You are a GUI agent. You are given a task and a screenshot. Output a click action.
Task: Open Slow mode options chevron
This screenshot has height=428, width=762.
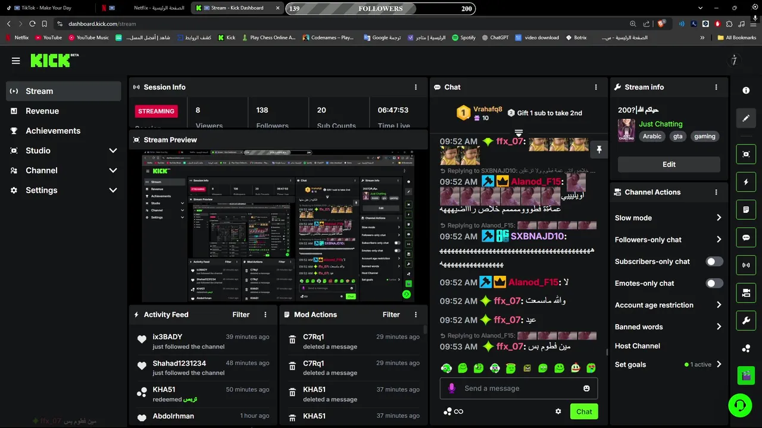(719, 218)
